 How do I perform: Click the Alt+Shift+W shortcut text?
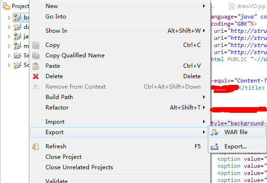click(x=184, y=31)
